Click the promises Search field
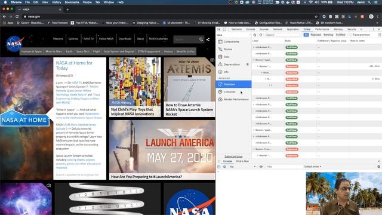The height and width of the screenshot is (215, 382). pyautogui.click(x=282, y=35)
